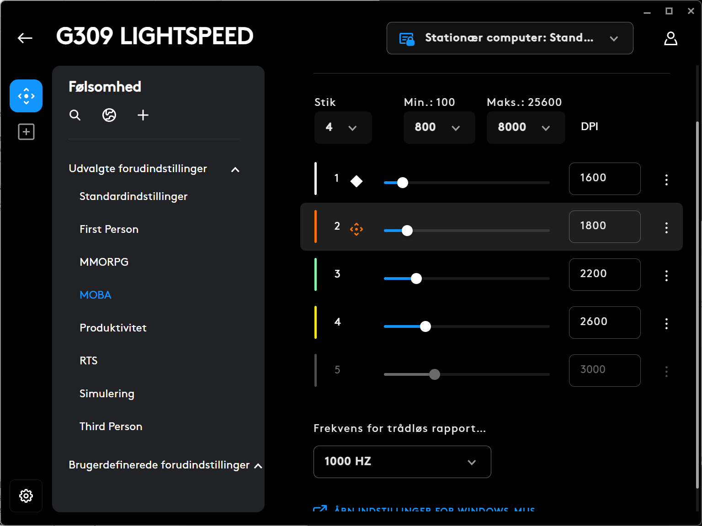Viewport: 702px width, 526px height.
Task: Select the First Person preset
Action: point(109,229)
